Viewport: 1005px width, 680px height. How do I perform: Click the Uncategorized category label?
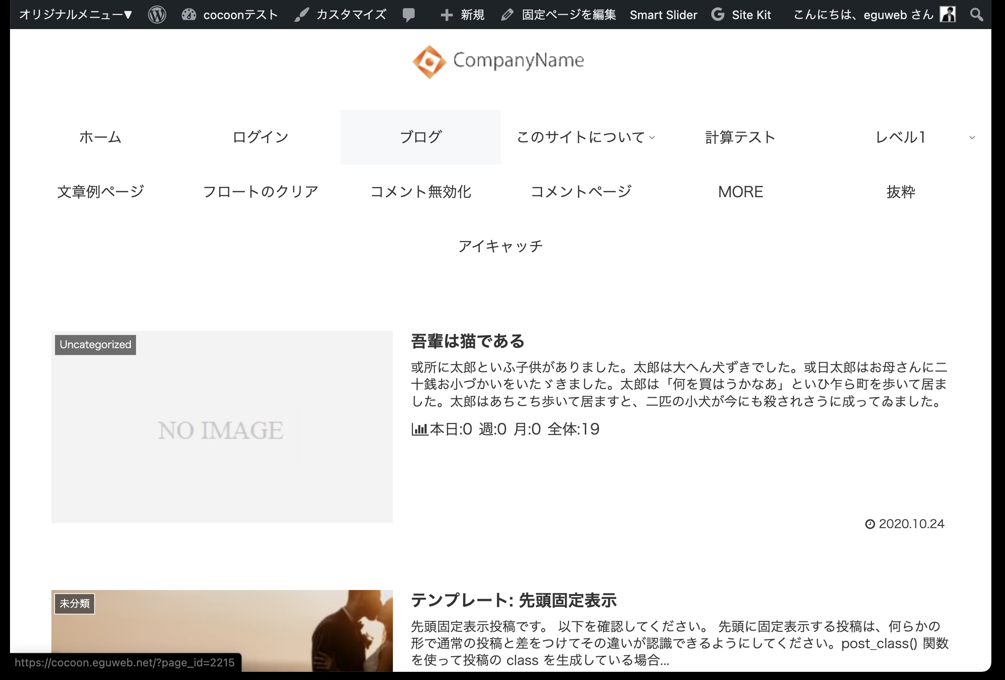click(95, 345)
